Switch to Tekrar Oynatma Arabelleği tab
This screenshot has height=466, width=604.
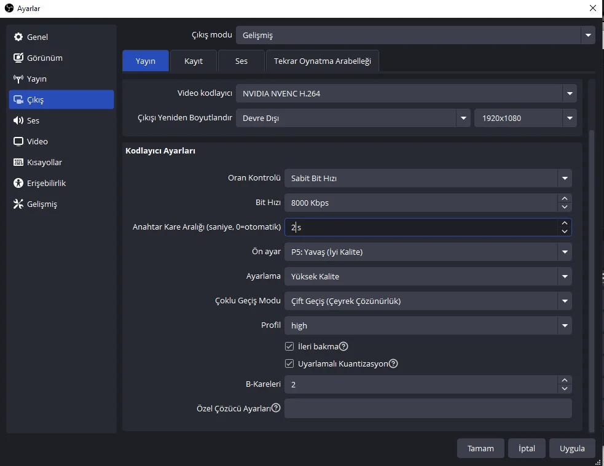323,61
